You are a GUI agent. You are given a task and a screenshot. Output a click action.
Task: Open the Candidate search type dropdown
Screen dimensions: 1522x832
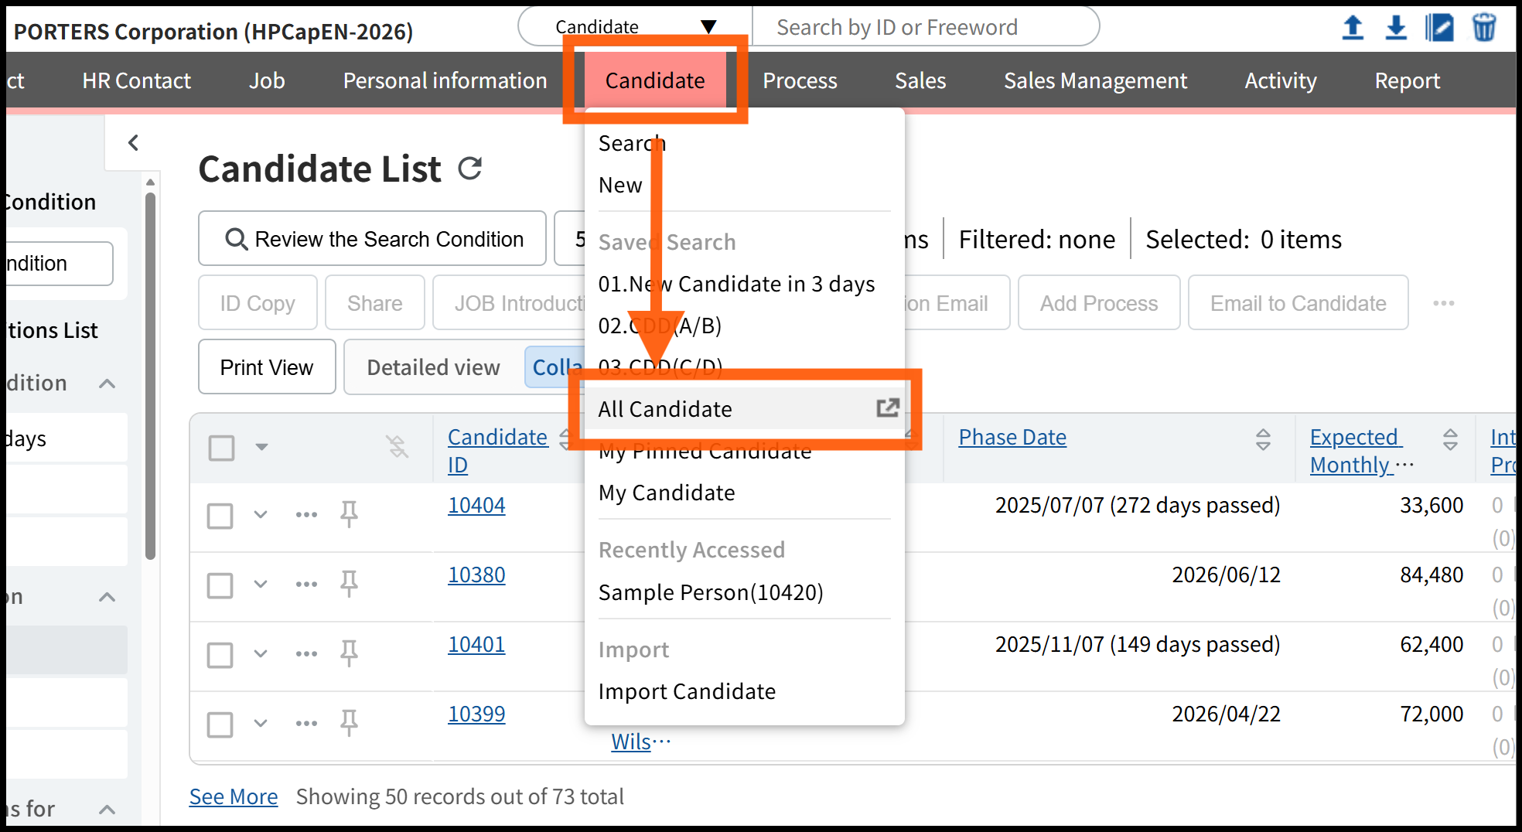(634, 27)
